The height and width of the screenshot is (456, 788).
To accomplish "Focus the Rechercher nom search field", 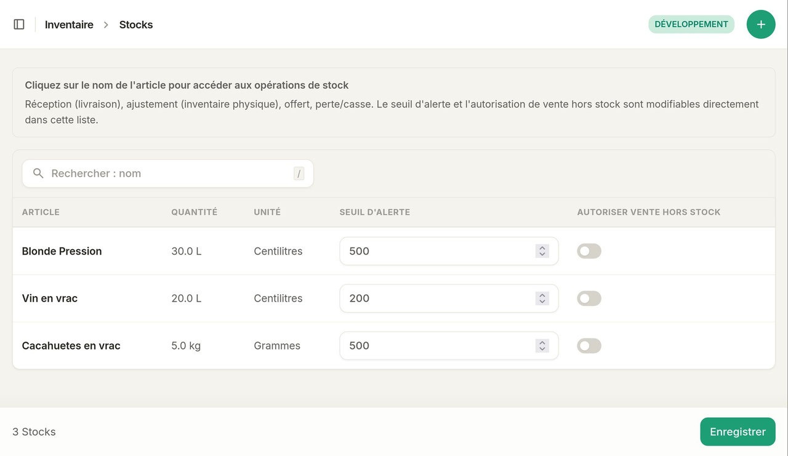I will coord(167,174).
